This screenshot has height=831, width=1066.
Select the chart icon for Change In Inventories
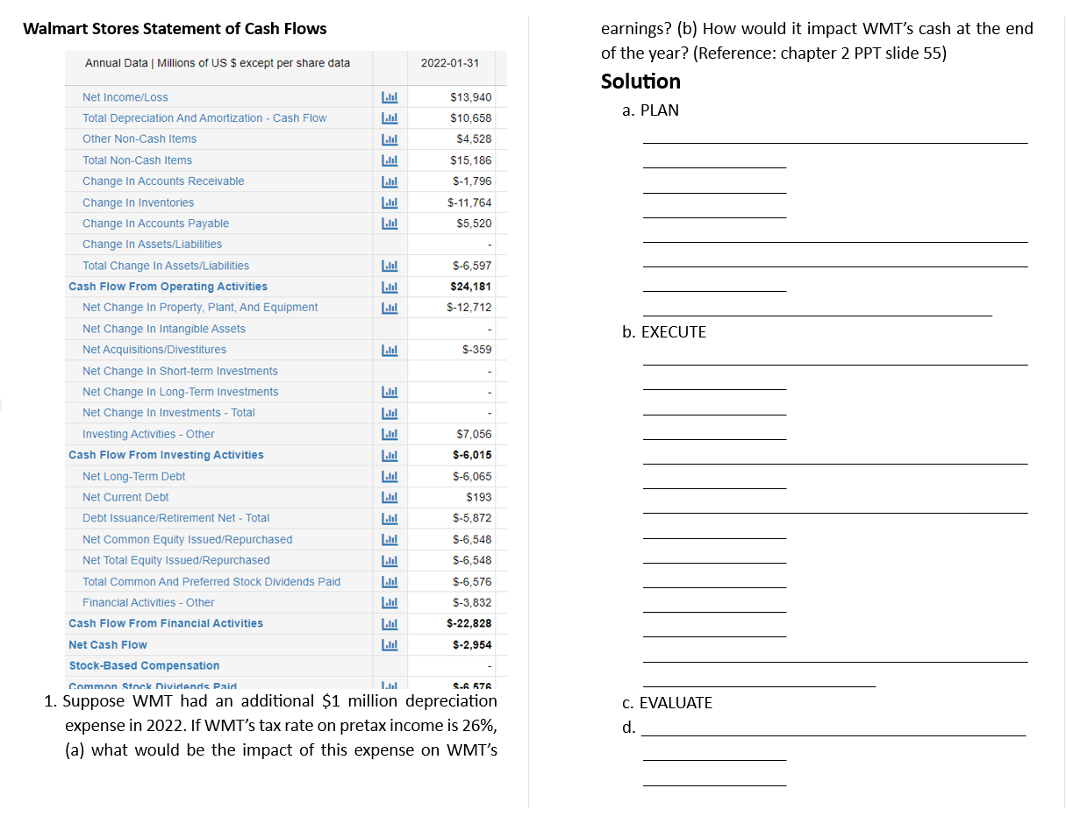tap(390, 202)
